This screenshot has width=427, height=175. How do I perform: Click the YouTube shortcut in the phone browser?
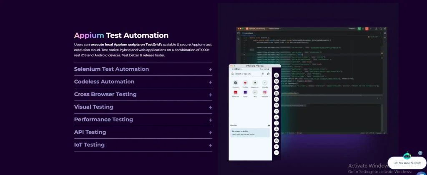[x=246, y=83]
